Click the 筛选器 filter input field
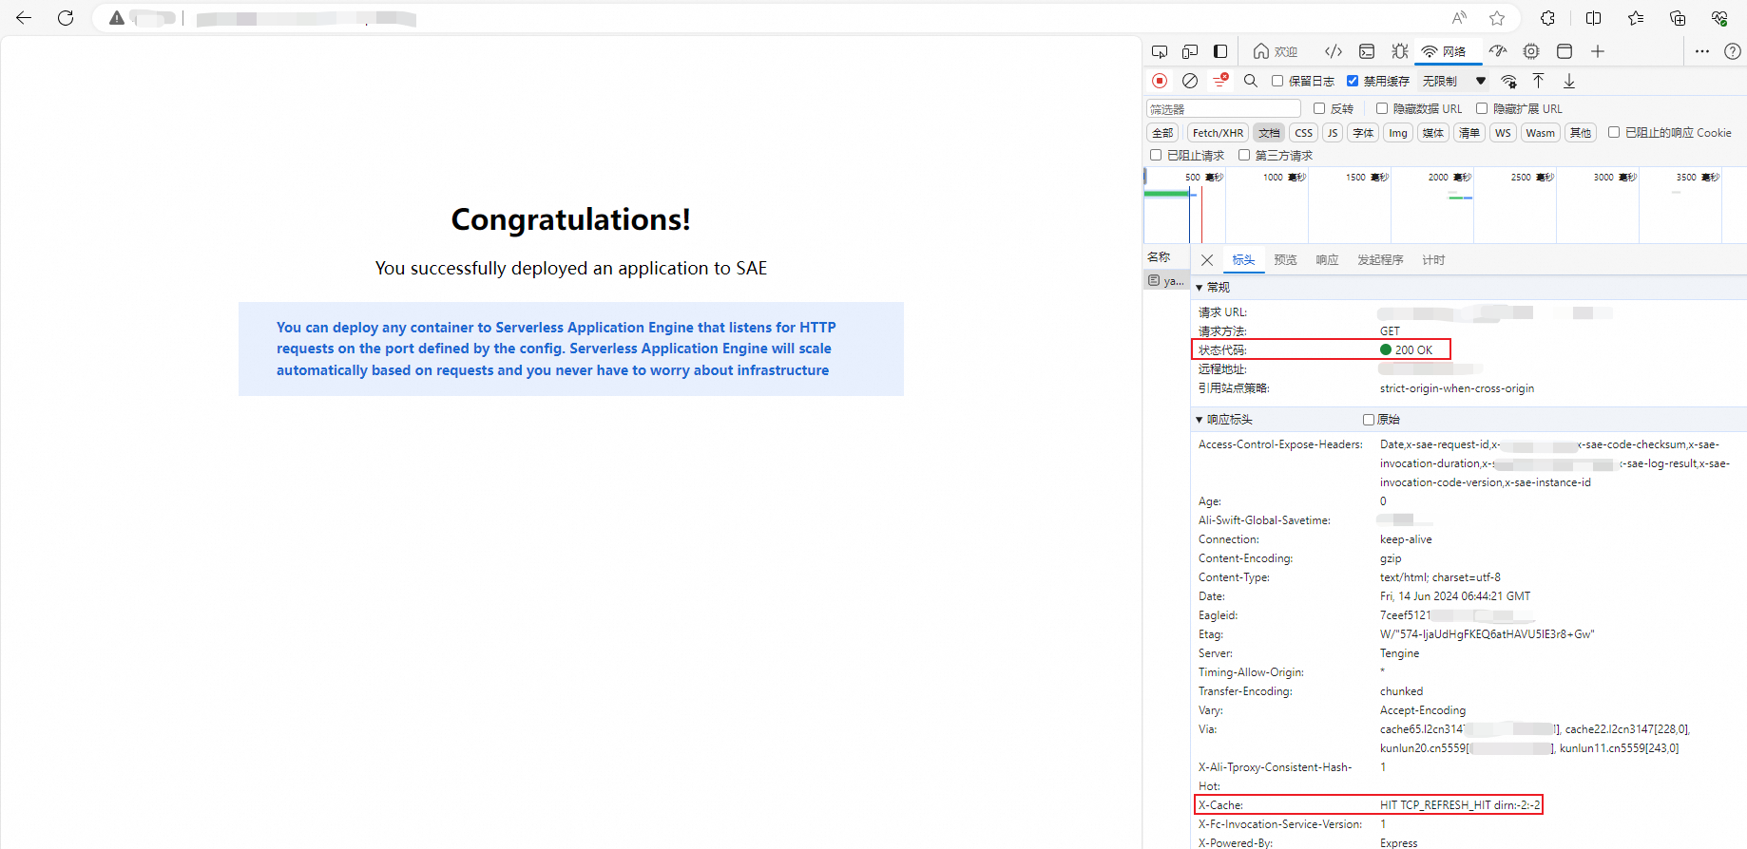Image resolution: width=1747 pixels, height=849 pixels. point(1223,108)
